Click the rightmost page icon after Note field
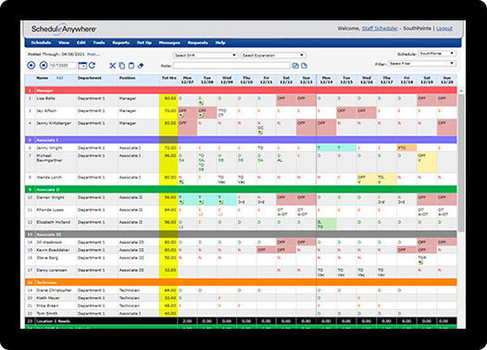Viewport: 487px width, 350px height. (304, 66)
